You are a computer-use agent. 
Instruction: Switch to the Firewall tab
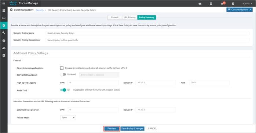tap(115, 18)
